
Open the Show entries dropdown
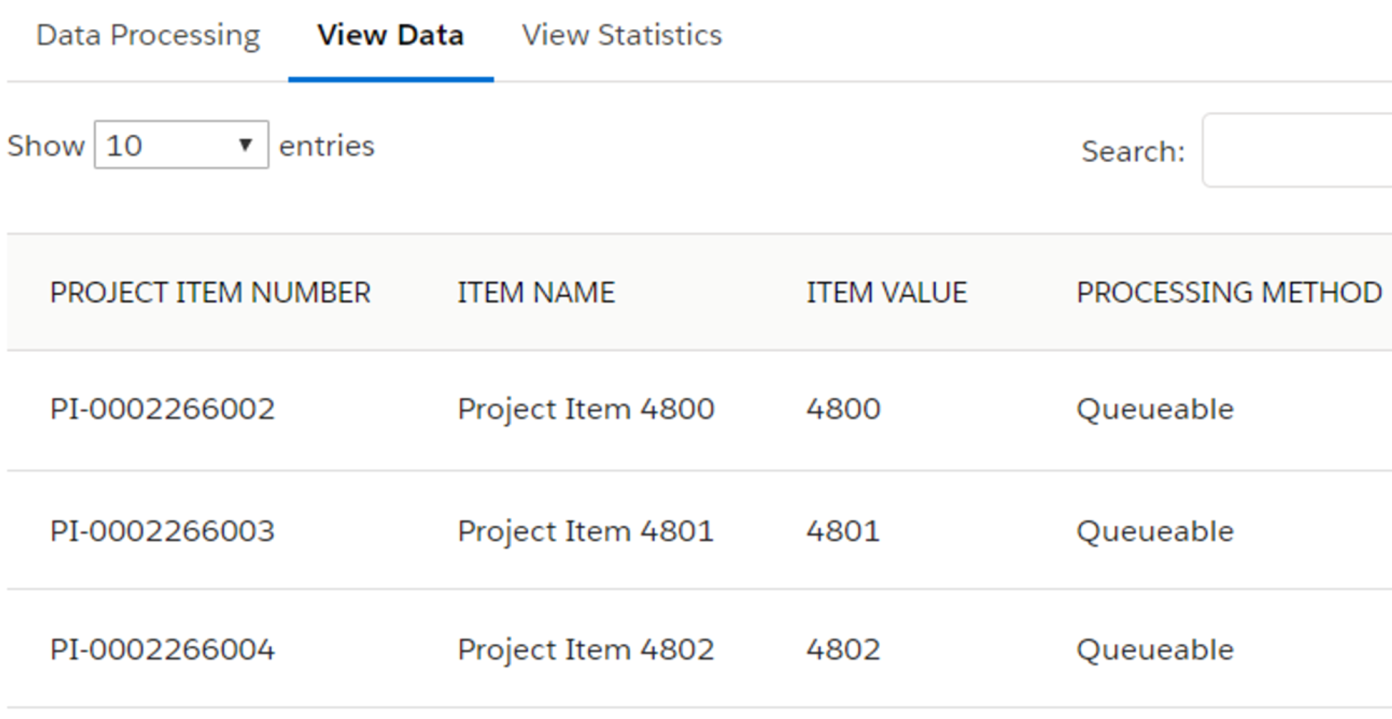pyautogui.click(x=181, y=145)
